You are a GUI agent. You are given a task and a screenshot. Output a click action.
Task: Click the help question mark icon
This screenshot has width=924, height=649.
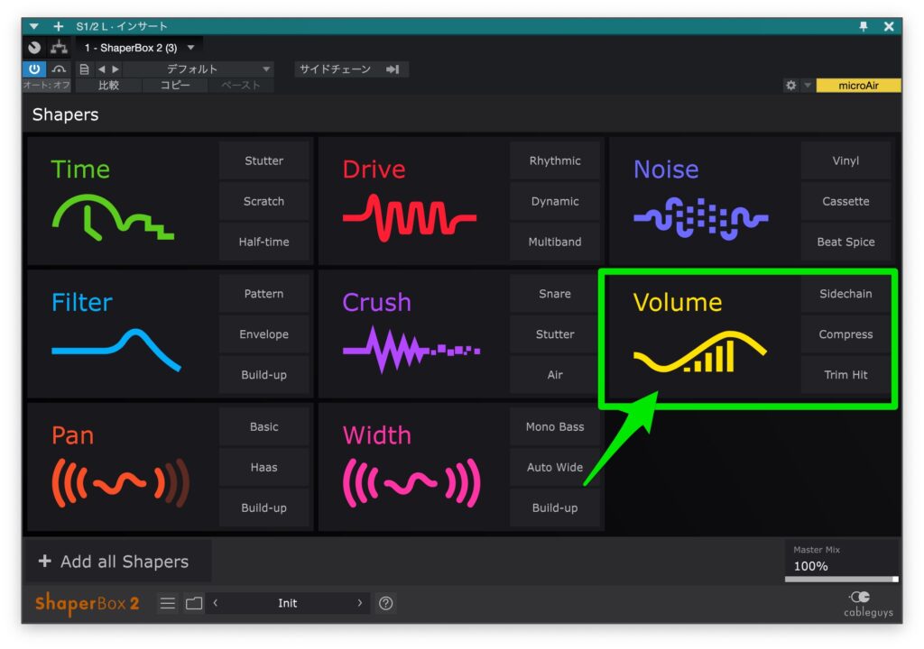[x=386, y=604]
